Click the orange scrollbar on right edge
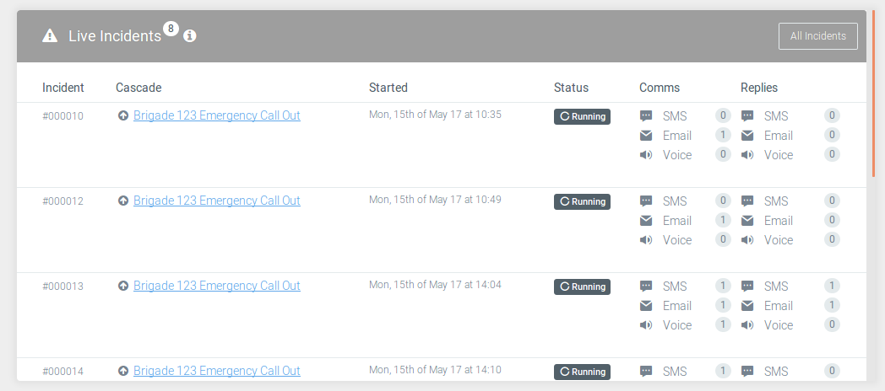The height and width of the screenshot is (391, 885). (874, 93)
